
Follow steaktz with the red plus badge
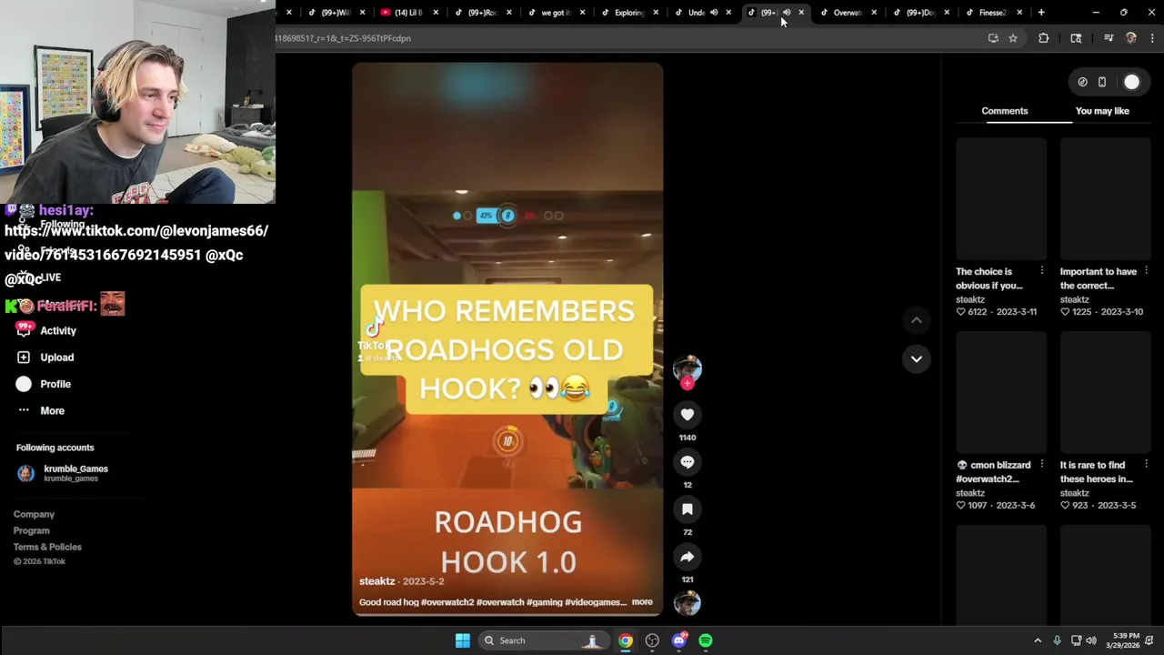tap(687, 384)
